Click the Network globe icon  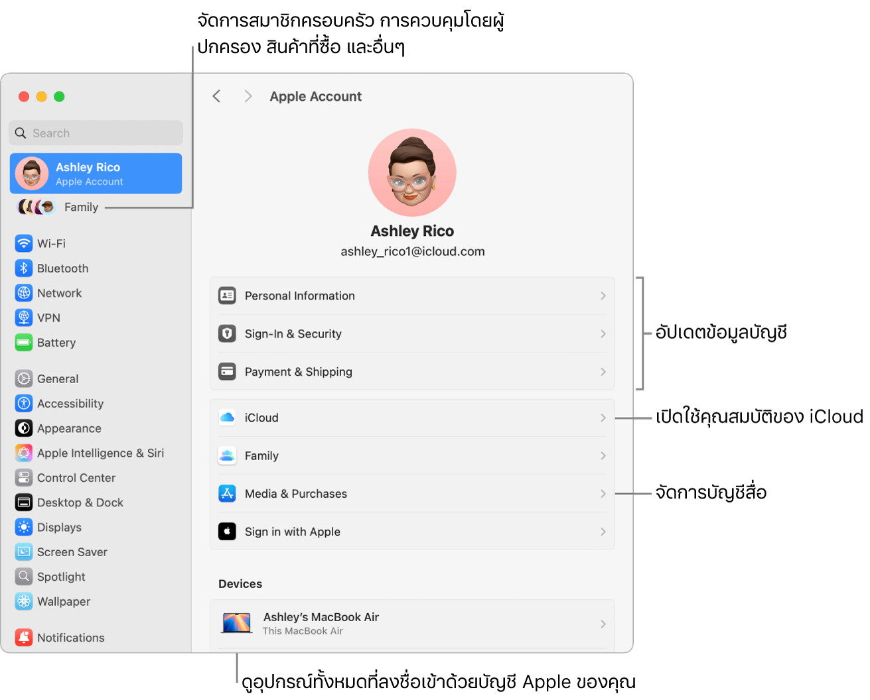click(24, 293)
